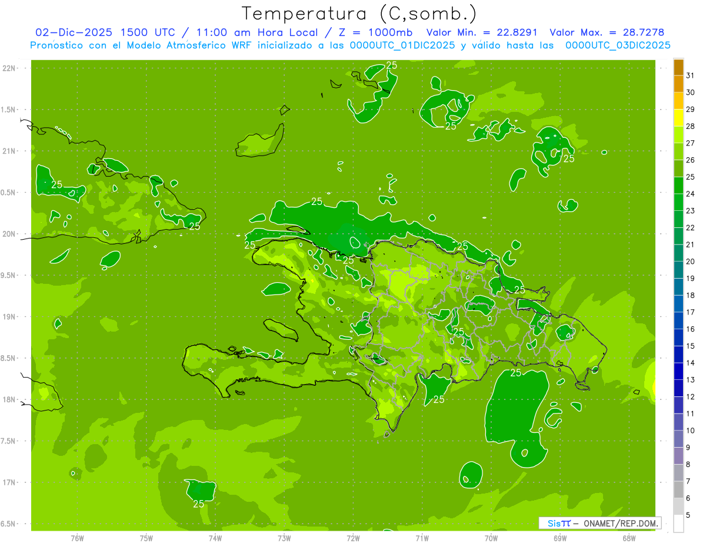Viewport: 706px width, 546px height.
Task: Select the color scale label '18'
Action: 691,295
